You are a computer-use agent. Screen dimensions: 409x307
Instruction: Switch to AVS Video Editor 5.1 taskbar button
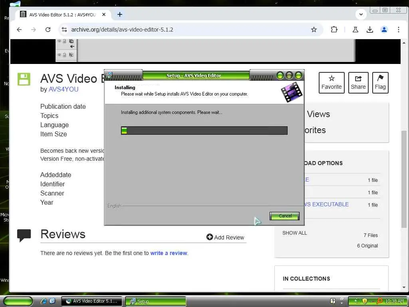pyautogui.click(x=91, y=301)
